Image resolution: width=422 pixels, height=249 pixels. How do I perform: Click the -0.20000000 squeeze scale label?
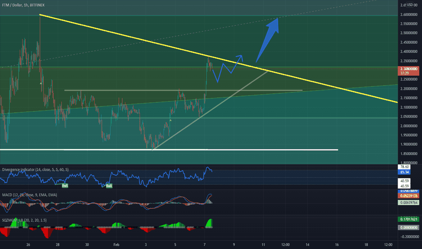[409, 237]
